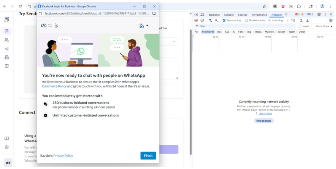Stop recording network log red button
The height and width of the screenshot is (169, 336).
(196, 20)
